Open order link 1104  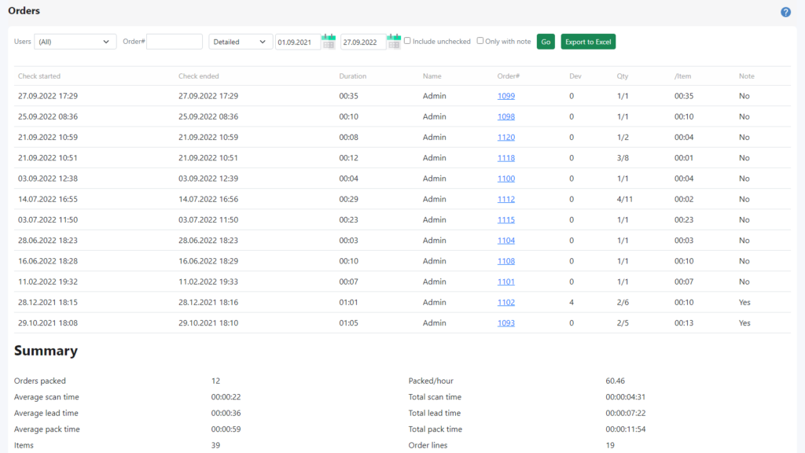[505, 241]
